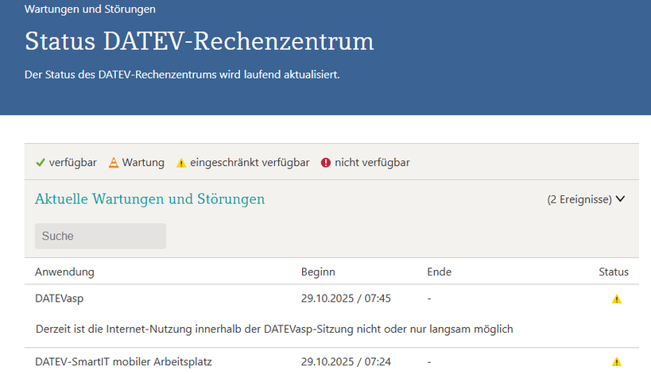
Task: Focus the 'Suche' search field
Action: pyautogui.click(x=100, y=236)
